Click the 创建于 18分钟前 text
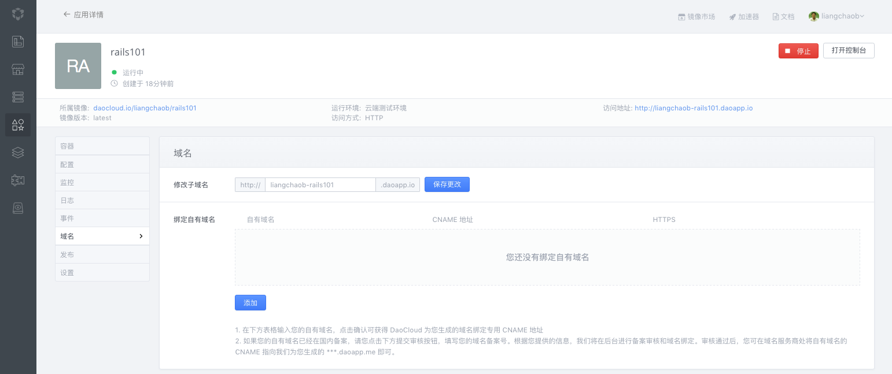The image size is (892, 374). [x=148, y=84]
